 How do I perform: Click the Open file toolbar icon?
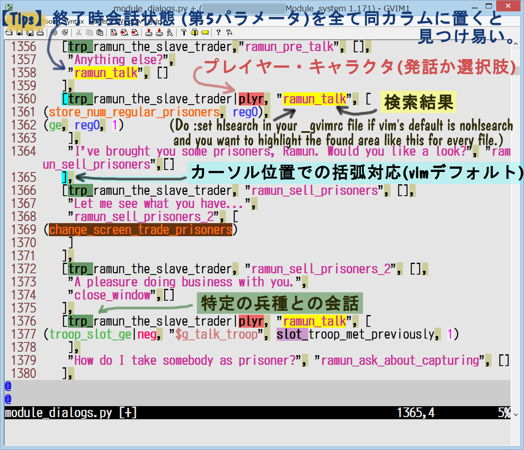click(9, 32)
